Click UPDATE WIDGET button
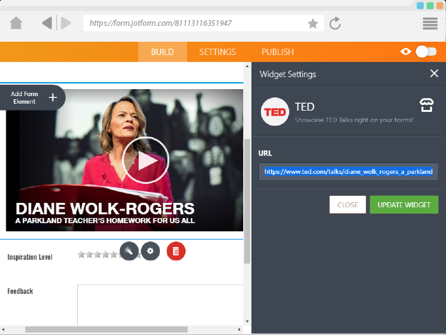 [404, 205]
